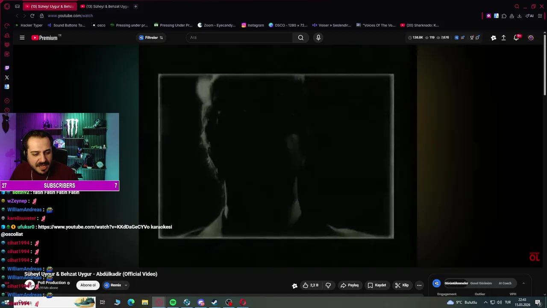Open the 22:43 clock and date
This screenshot has height=308, width=547.
[x=522, y=302]
